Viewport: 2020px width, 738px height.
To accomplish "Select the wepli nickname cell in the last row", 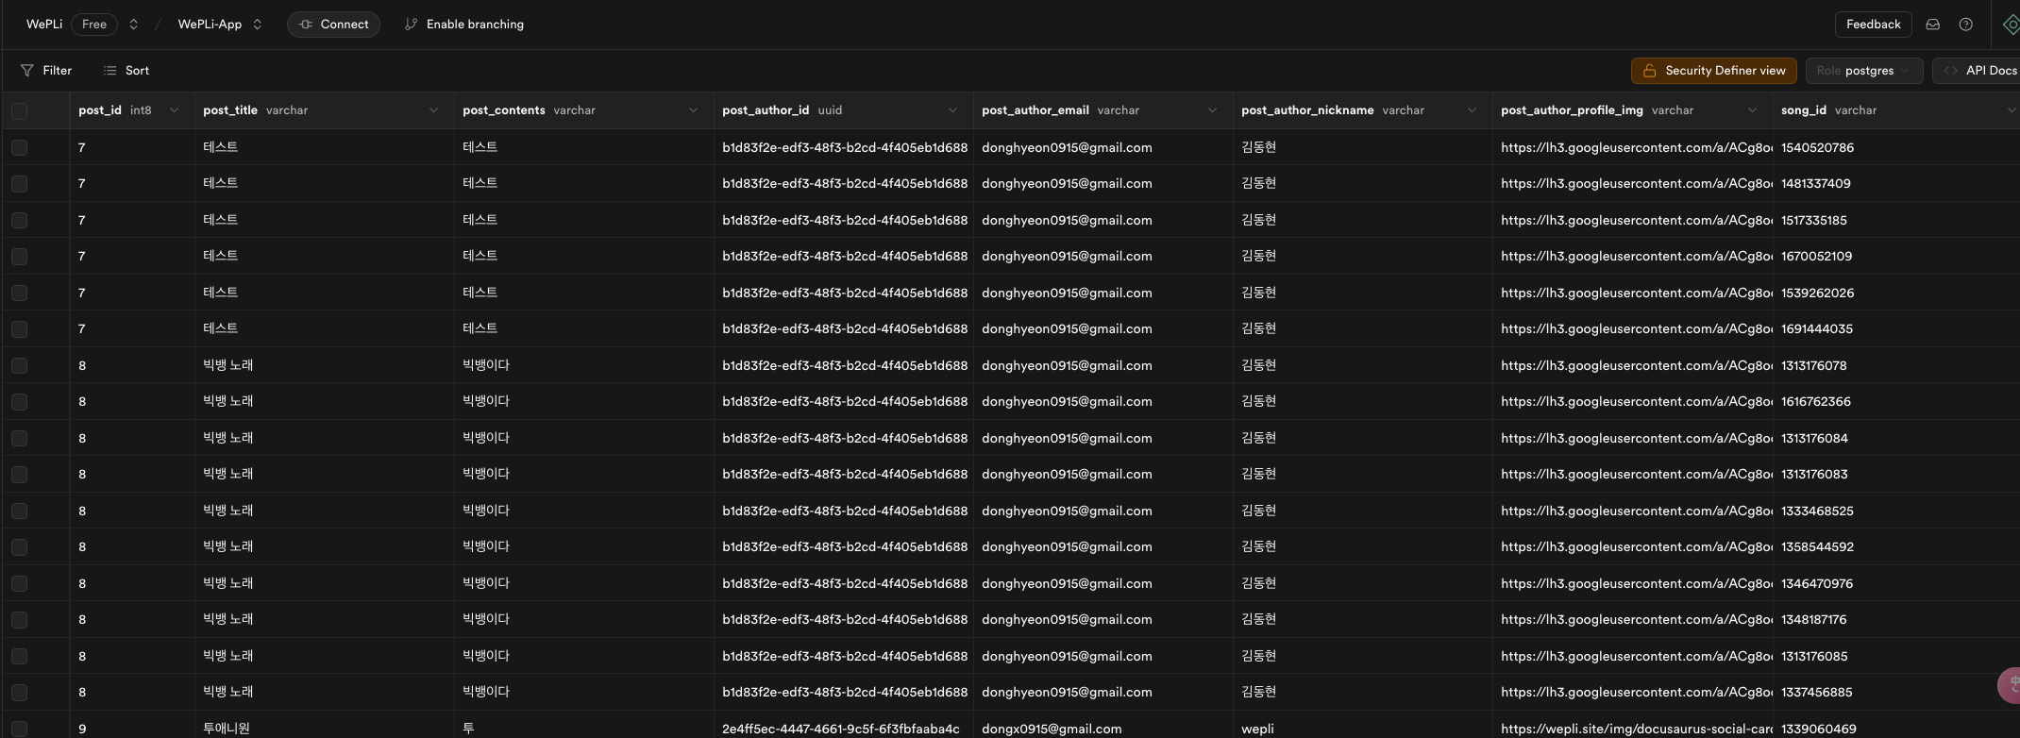I will pyautogui.click(x=1257, y=729).
